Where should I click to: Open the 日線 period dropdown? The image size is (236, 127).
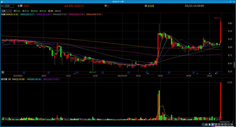pyautogui.click(x=6, y=11)
